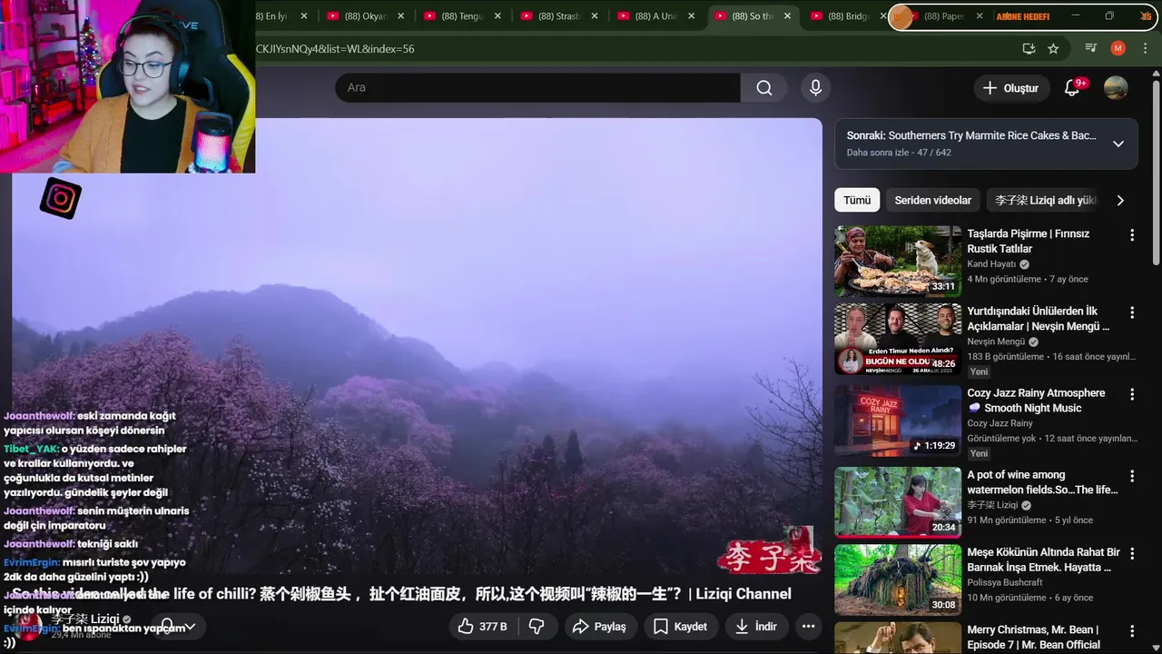This screenshot has height=654, width=1162.
Task: Click the install app icon in address bar
Action: (1028, 48)
